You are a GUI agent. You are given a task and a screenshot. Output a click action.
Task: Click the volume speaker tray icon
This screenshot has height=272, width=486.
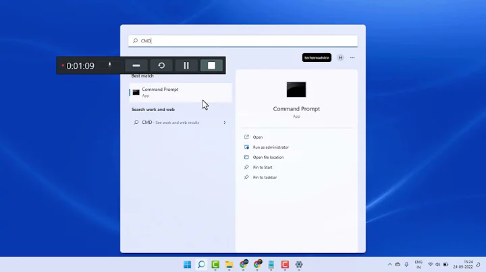(438, 265)
